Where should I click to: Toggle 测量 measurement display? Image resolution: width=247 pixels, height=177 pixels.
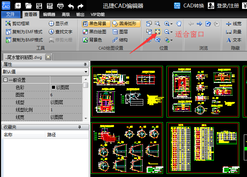234,32
